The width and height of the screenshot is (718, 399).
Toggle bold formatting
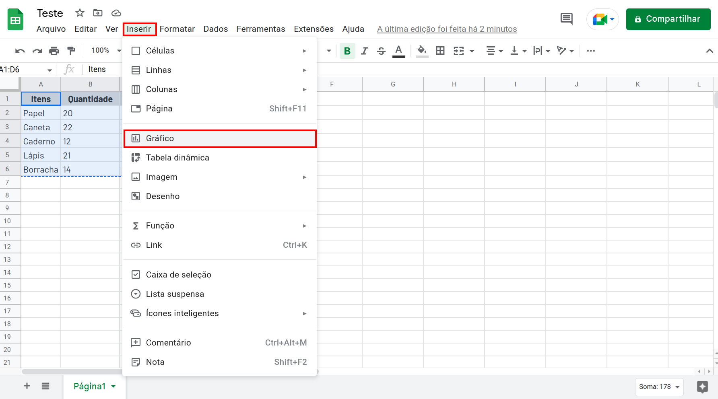coord(347,51)
